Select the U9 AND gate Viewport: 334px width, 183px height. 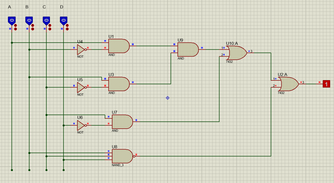point(188,50)
